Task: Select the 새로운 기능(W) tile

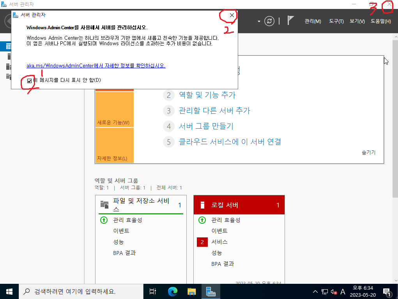Action: pyautogui.click(x=115, y=110)
